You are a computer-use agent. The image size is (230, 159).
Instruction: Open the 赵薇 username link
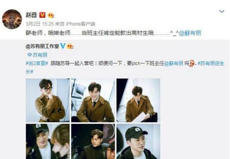(x=31, y=15)
